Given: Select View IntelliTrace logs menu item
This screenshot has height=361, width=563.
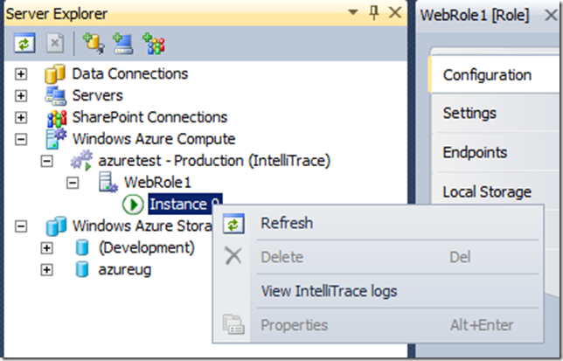Looking at the screenshot, I should 329,291.
